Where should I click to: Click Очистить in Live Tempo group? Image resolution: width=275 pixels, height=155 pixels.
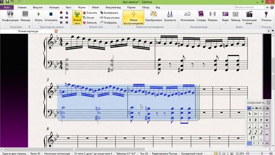click(90, 13)
